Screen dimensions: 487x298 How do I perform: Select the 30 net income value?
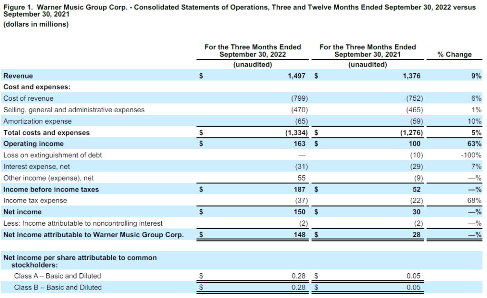(x=417, y=212)
